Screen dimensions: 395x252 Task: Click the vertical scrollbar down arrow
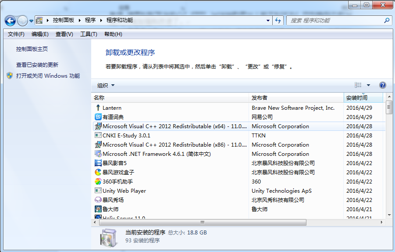click(389, 215)
